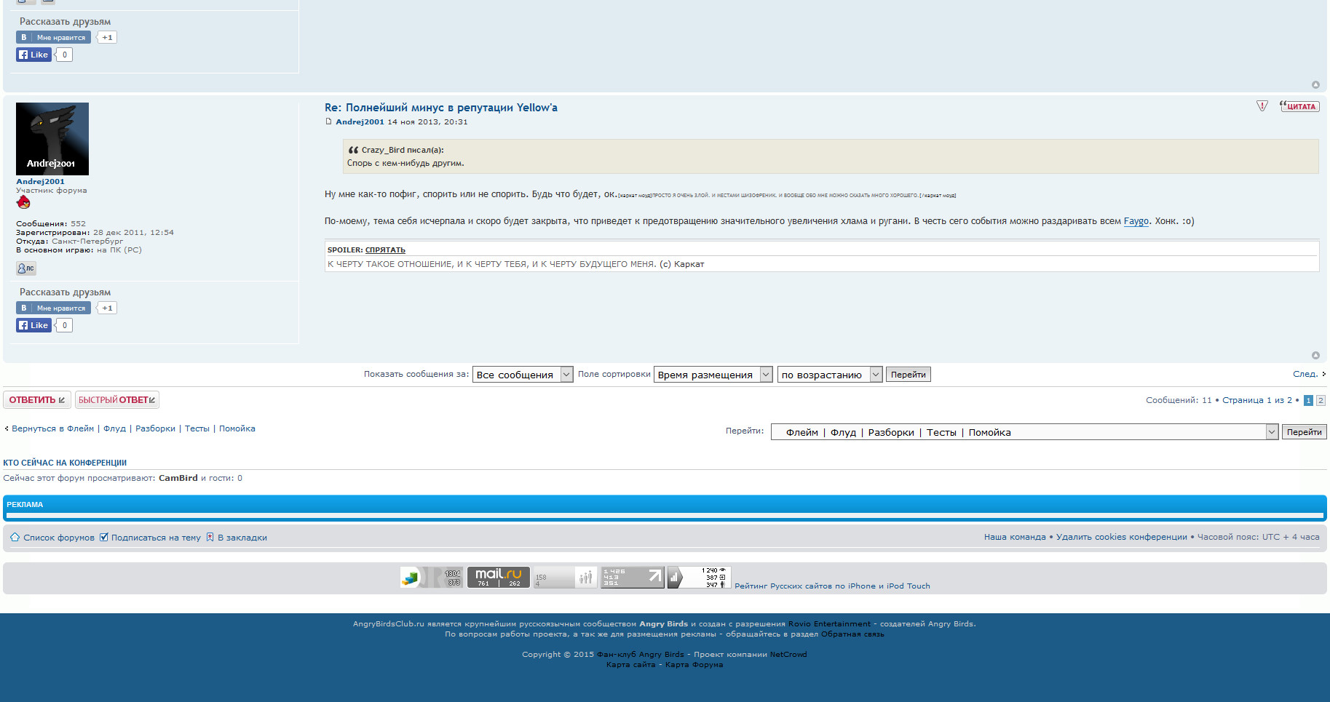
Task: Open Тесты link in the return row
Action: pos(197,428)
